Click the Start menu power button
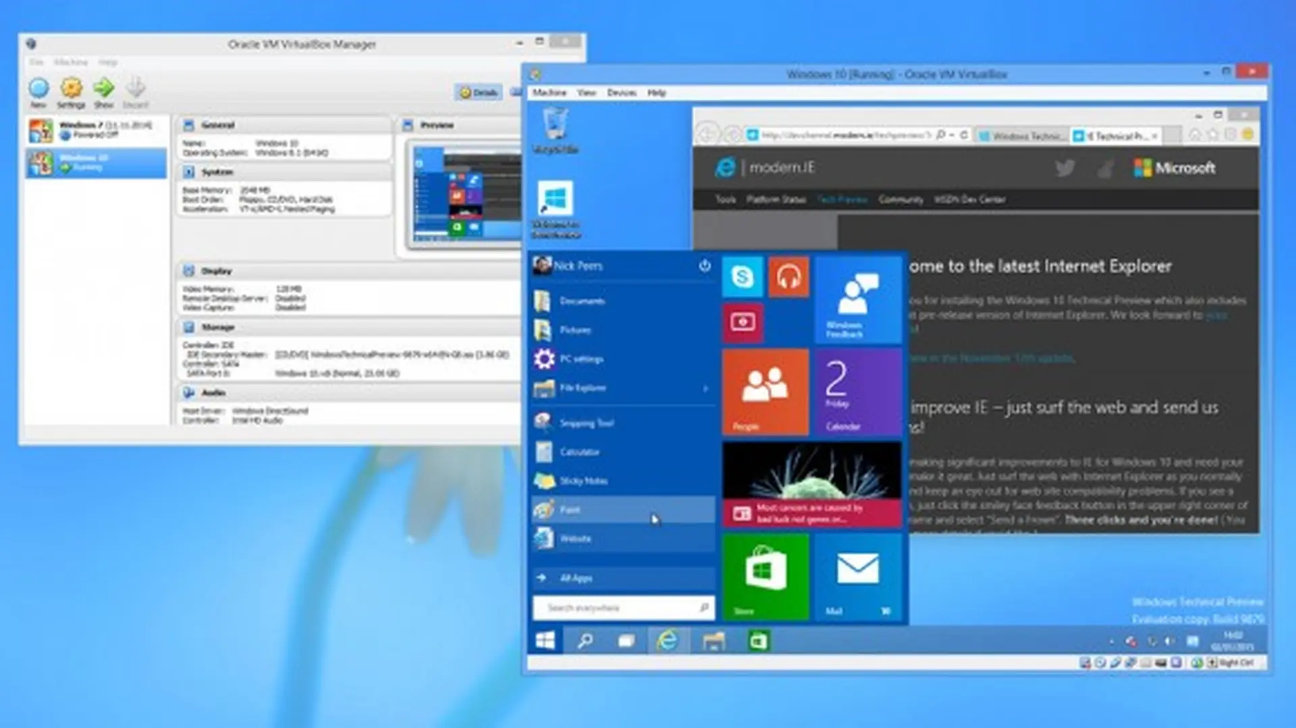Screen dimensions: 1296x728 point(705,265)
